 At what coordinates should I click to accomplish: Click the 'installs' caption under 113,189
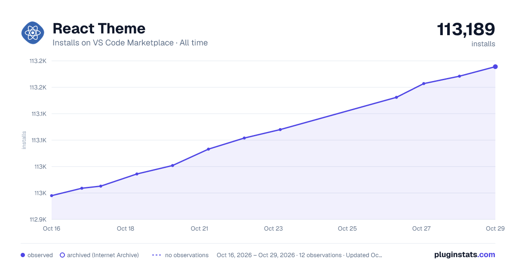(483, 44)
